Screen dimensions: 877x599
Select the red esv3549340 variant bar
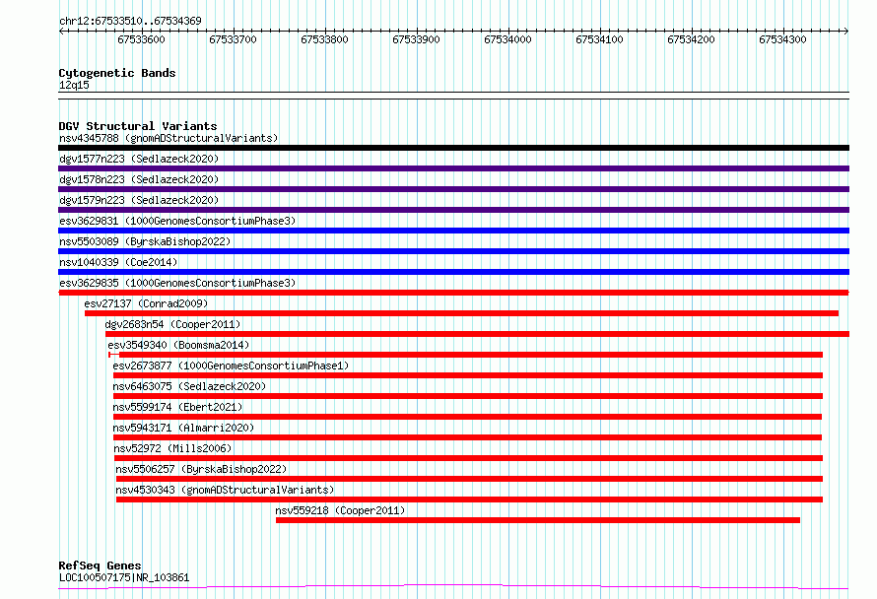pos(466,355)
